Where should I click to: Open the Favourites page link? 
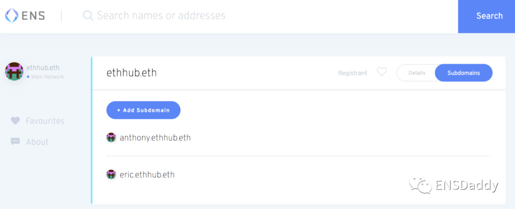point(45,121)
